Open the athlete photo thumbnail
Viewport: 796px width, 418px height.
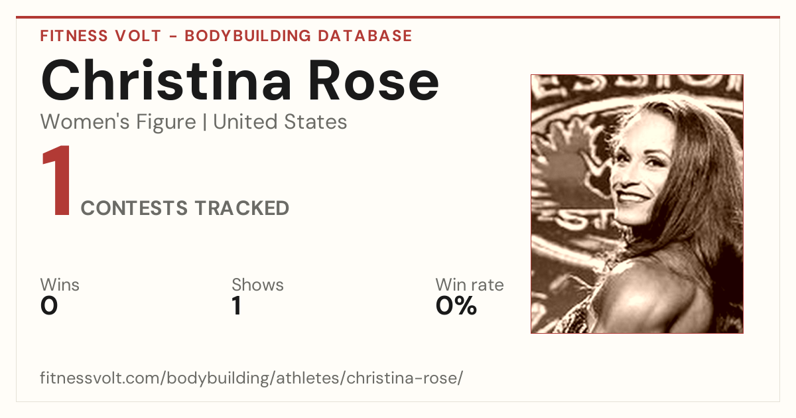click(x=637, y=204)
